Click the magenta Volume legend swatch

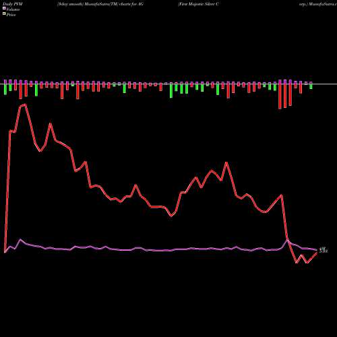pyautogui.click(x=4, y=8)
